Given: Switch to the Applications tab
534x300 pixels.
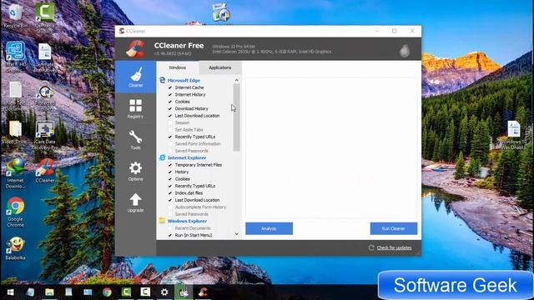Looking at the screenshot, I should pos(220,67).
